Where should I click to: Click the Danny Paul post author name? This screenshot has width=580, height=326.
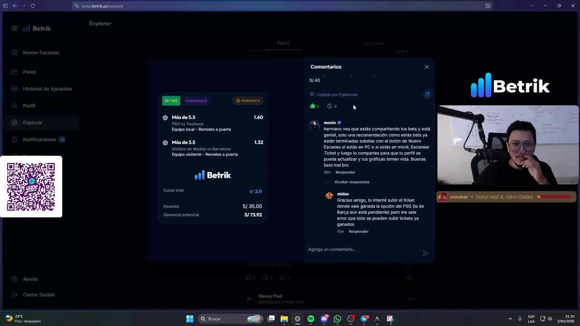pyautogui.click(x=271, y=296)
